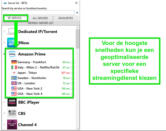Click the Server list app icon in title bar
The image size is (166, 131).
click(5, 3)
